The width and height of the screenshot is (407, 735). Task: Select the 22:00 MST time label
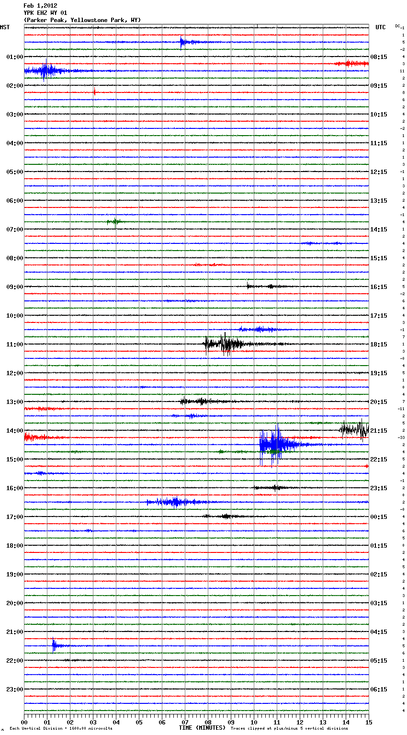15,661
